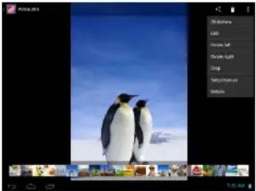
Task: Close the three-dot overflow menu button
Action: 248,9
